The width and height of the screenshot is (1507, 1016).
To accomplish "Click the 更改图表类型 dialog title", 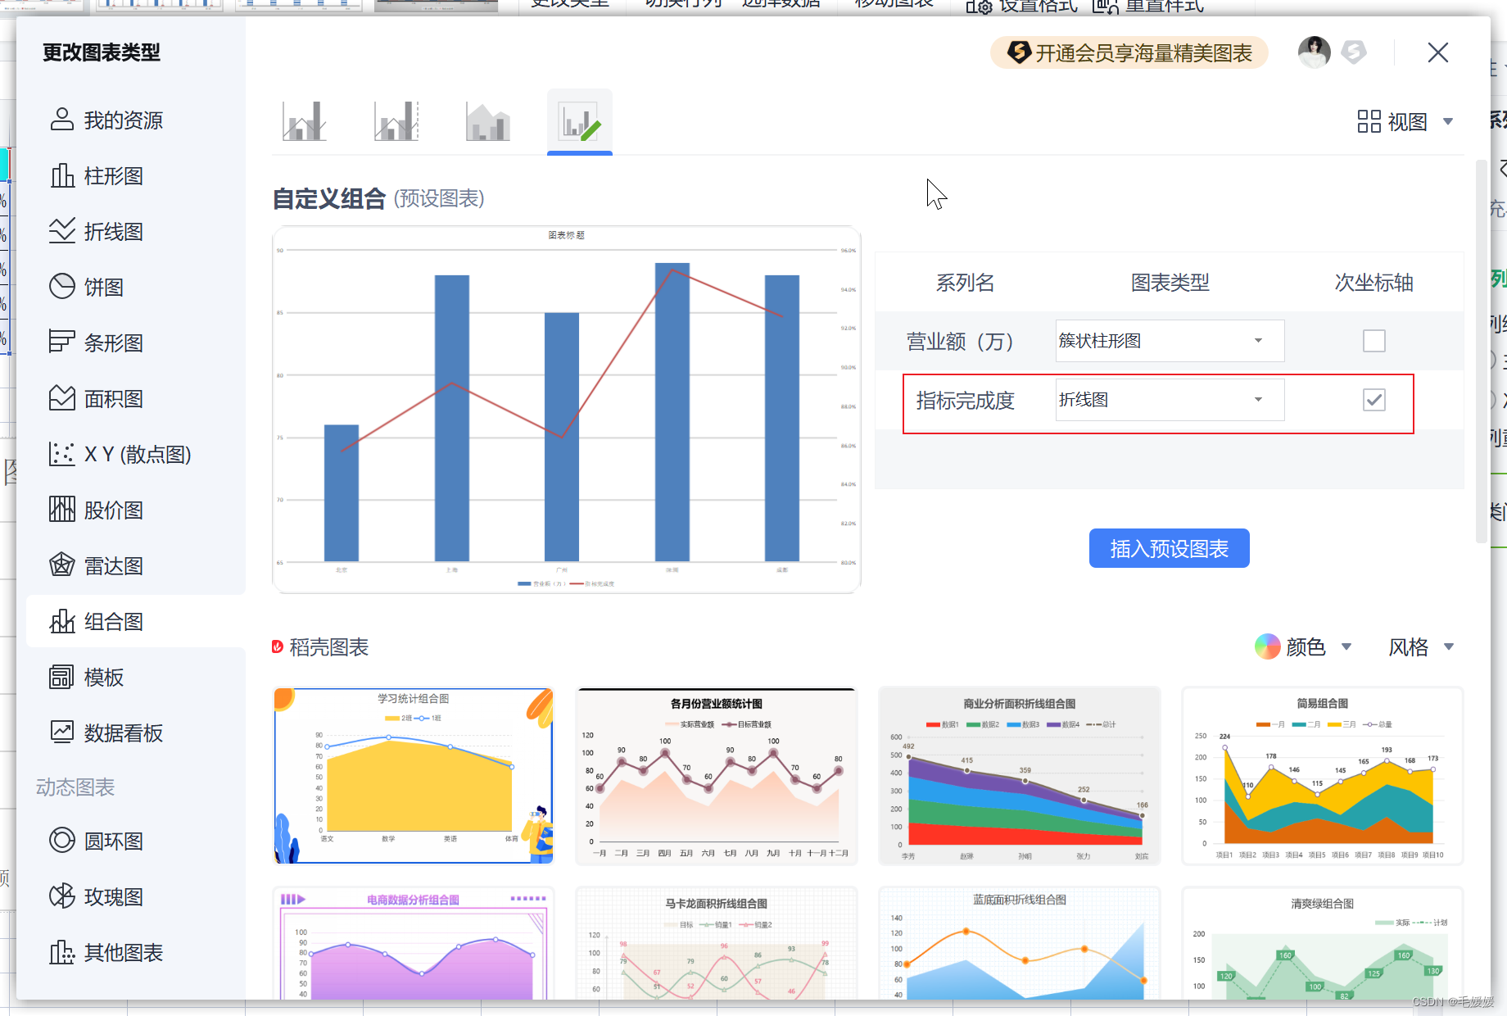I will pos(101,52).
